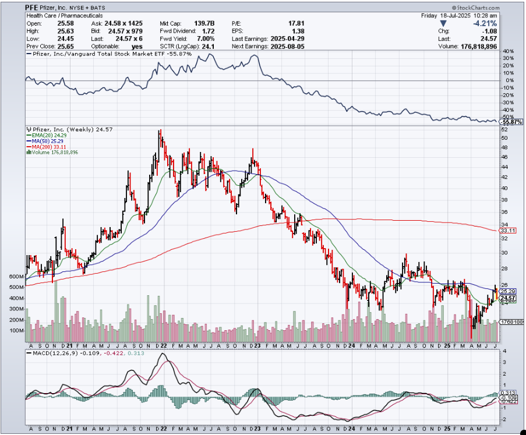Click the down-triangle change indicator icon
Screen dimensions: 526x435
tap(443, 23)
